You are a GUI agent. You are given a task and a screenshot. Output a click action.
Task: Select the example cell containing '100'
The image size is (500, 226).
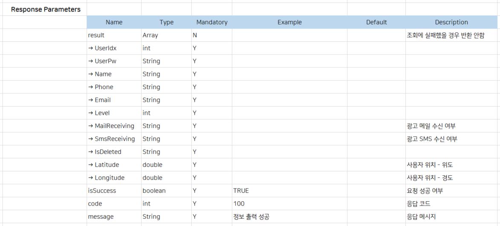point(289,204)
